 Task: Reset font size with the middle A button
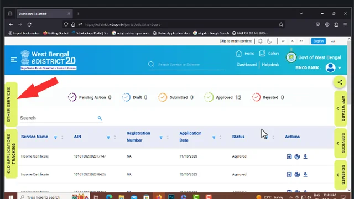pos(292,41)
